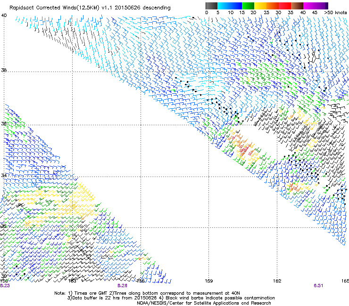Click the legend scale label '15'
The height and width of the screenshot is (306, 349).
pos(242,13)
